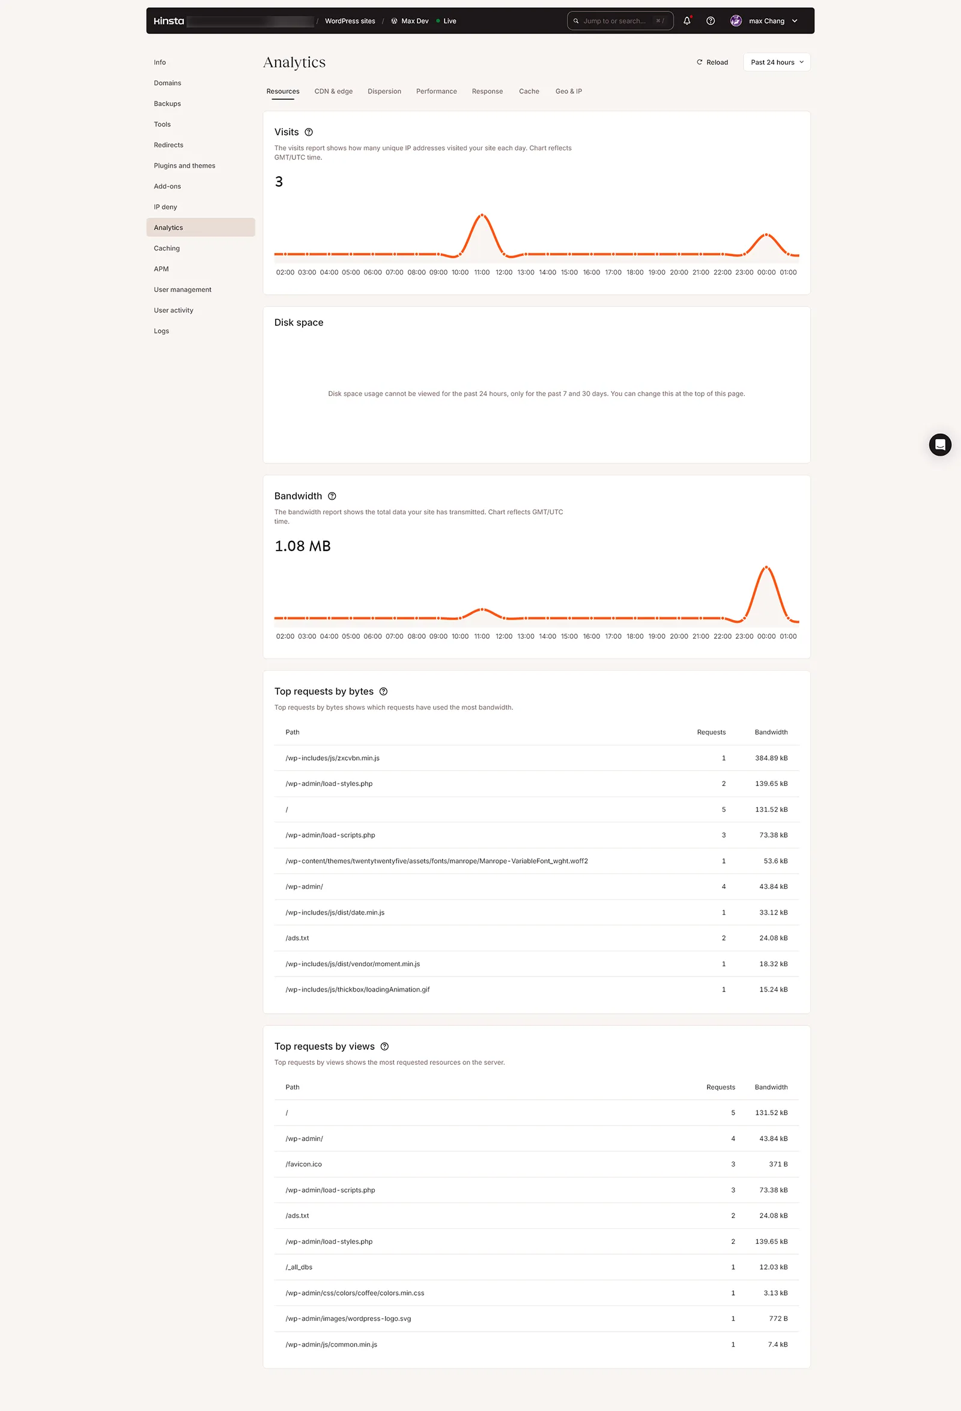
Task: Click Top requests by bytes help icon
Action: tap(383, 692)
